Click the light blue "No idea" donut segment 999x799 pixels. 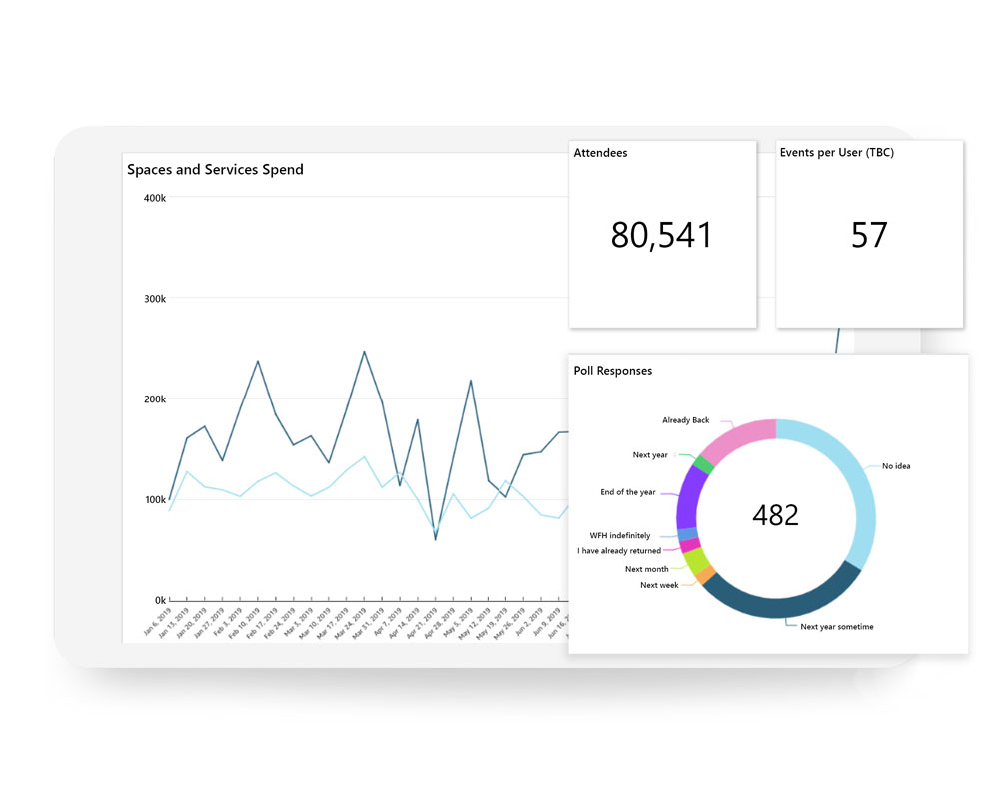click(859, 489)
